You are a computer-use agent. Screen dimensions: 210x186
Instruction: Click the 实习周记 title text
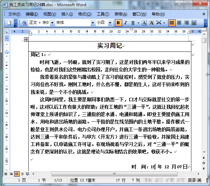(x=110, y=46)
